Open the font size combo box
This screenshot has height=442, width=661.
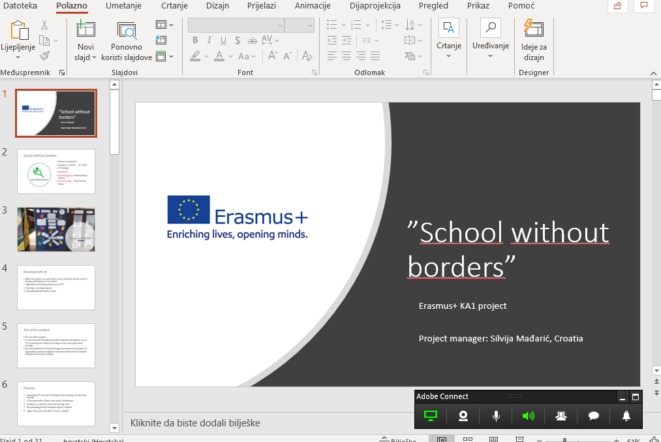pos(300,25)
